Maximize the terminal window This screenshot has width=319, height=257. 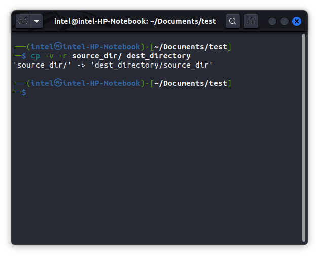coord(285,21)
